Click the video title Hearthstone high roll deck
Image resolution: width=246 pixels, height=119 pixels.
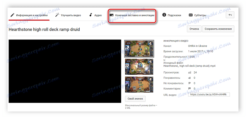[x=44, y=30]
